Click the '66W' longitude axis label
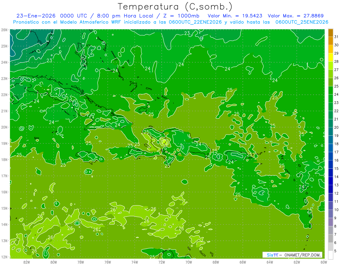Viewport: 344px width, 266px height. coord(243,262)
